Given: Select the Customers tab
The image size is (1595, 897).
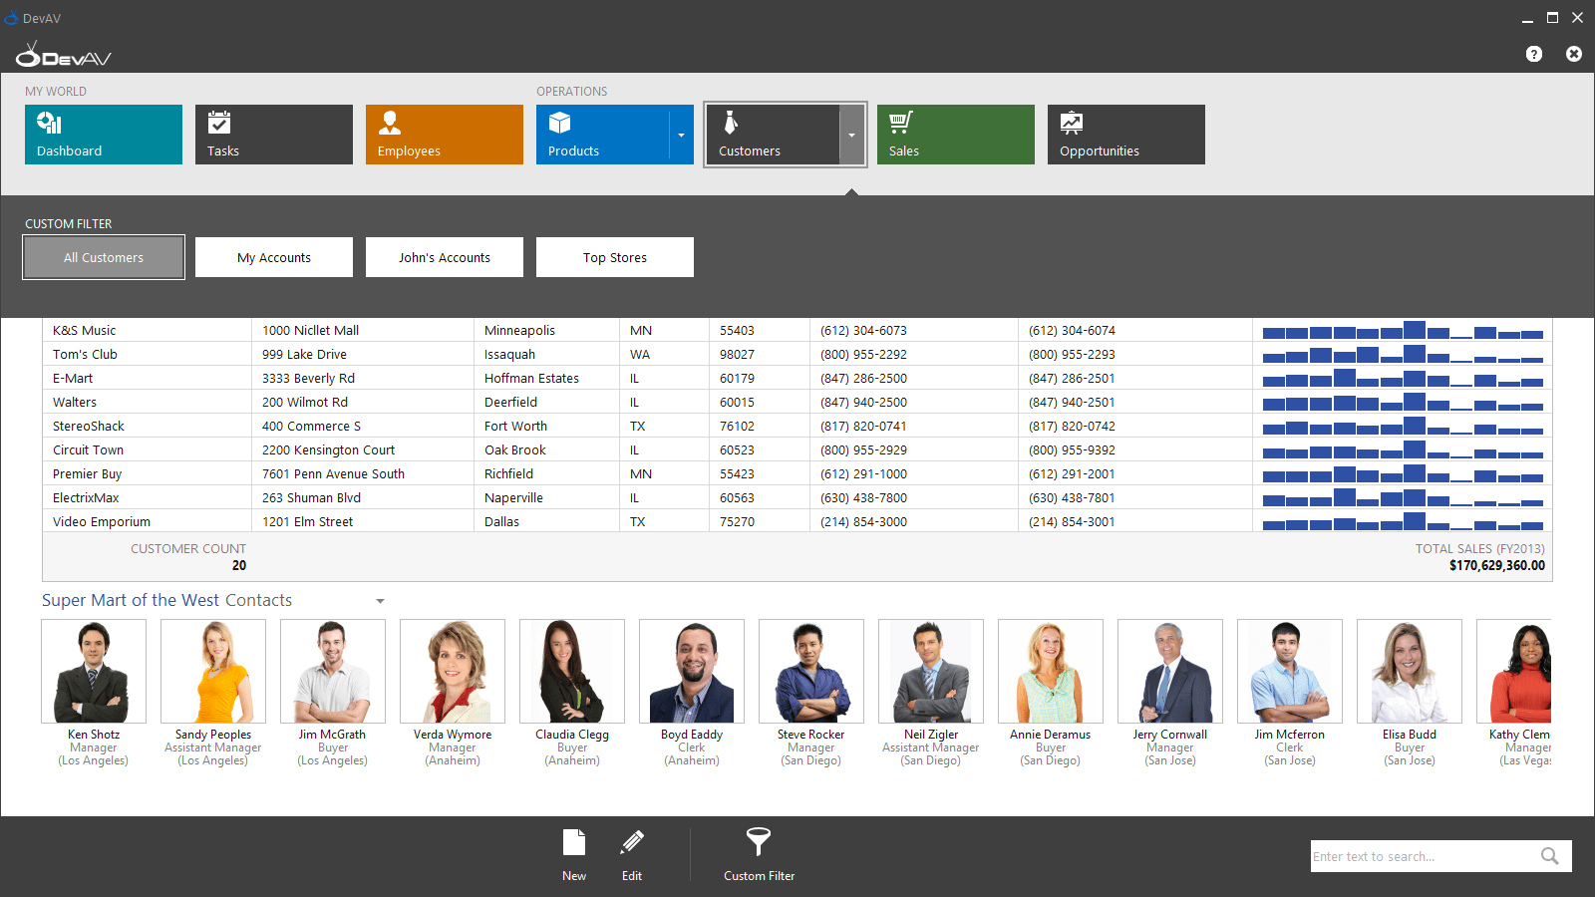Looking at the screenshot, I should (x=776, y=135).
